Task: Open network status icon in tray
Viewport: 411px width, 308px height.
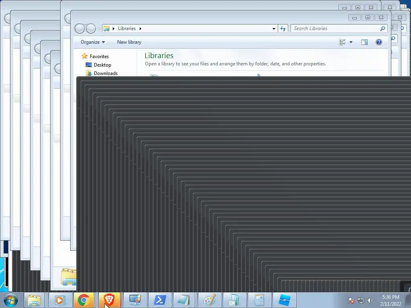Action: pyautogui.click(x=361, y=300)
